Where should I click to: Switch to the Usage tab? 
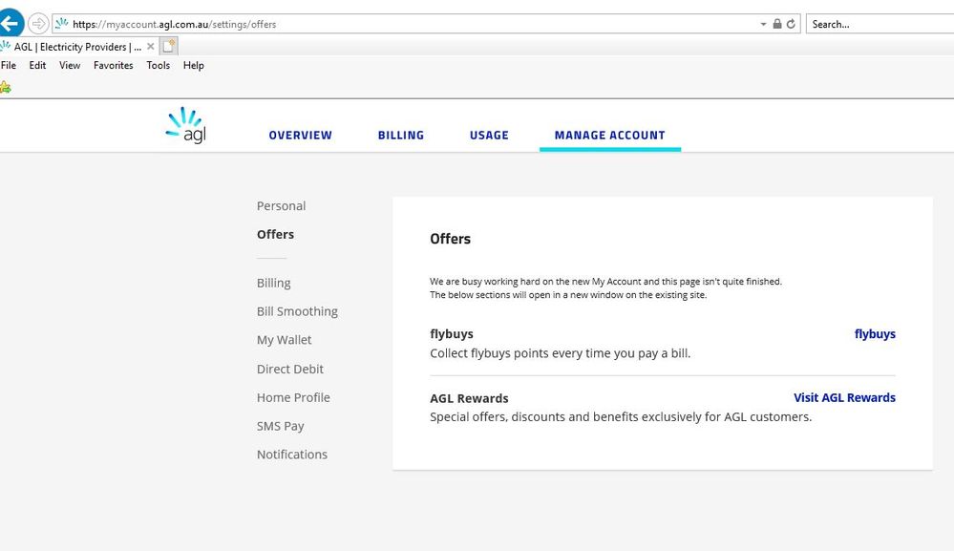(x=489, y=135)
